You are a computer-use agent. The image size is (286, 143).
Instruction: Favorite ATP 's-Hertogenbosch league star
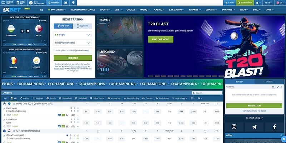pyautogui.click(x=14, y=131)
